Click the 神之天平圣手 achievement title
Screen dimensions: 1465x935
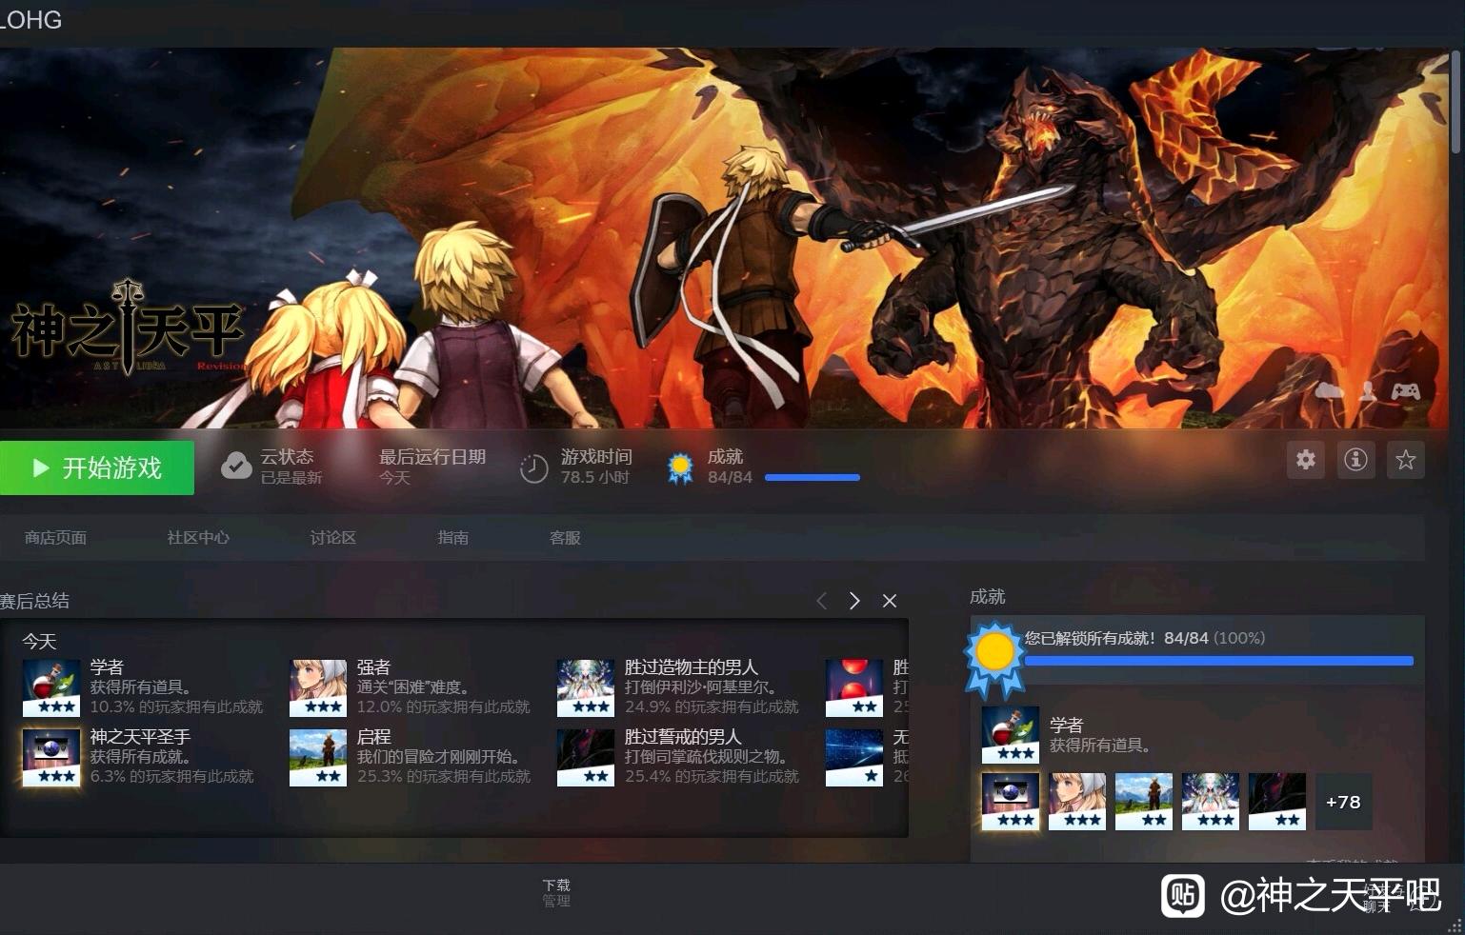pos(140,737)
